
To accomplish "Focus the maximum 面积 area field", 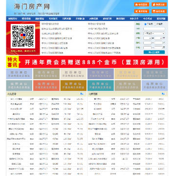I will click(158, 43).
